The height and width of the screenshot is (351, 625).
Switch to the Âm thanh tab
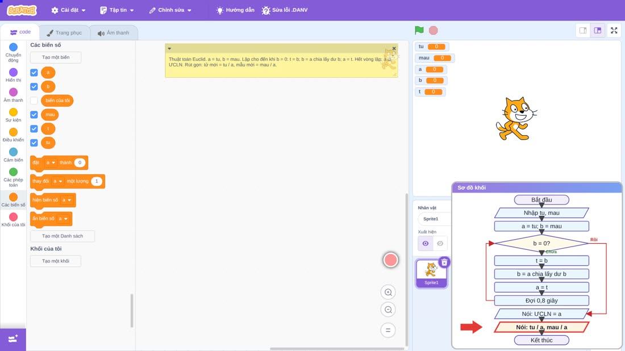(x=114, y=33)
